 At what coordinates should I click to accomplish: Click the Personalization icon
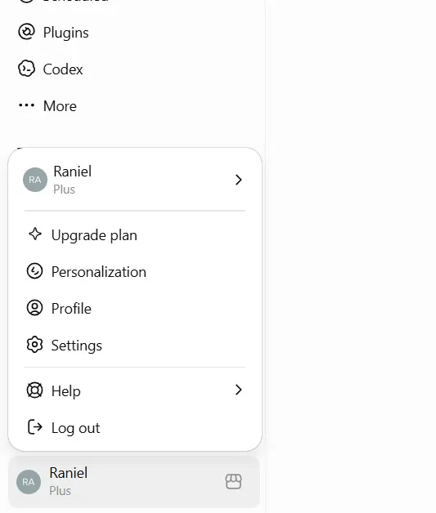pos(34,271)
